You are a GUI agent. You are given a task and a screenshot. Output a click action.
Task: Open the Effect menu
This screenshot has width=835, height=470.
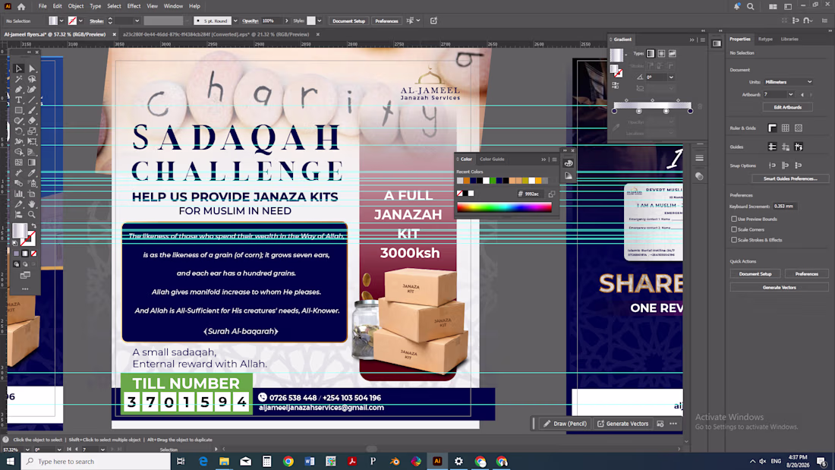(134, 6)
